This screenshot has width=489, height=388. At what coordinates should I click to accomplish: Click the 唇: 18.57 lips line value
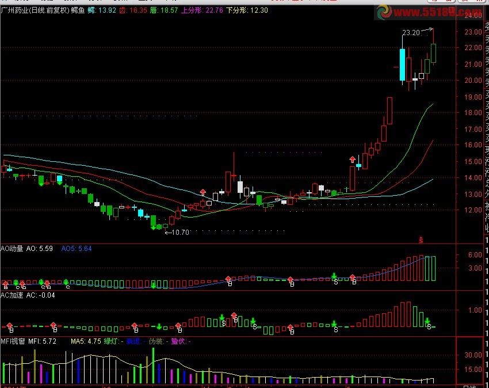(x=164, y=10)
